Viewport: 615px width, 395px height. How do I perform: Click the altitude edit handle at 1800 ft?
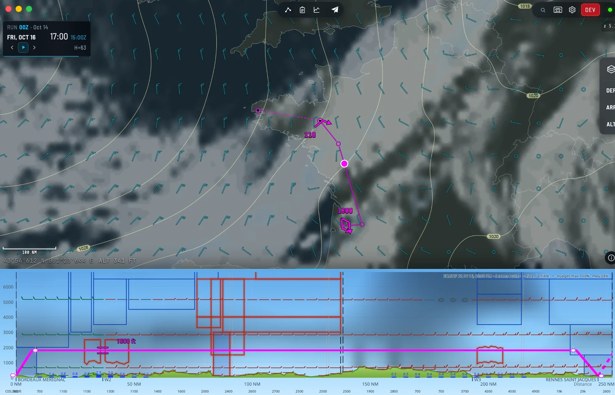tap(103, 350)
